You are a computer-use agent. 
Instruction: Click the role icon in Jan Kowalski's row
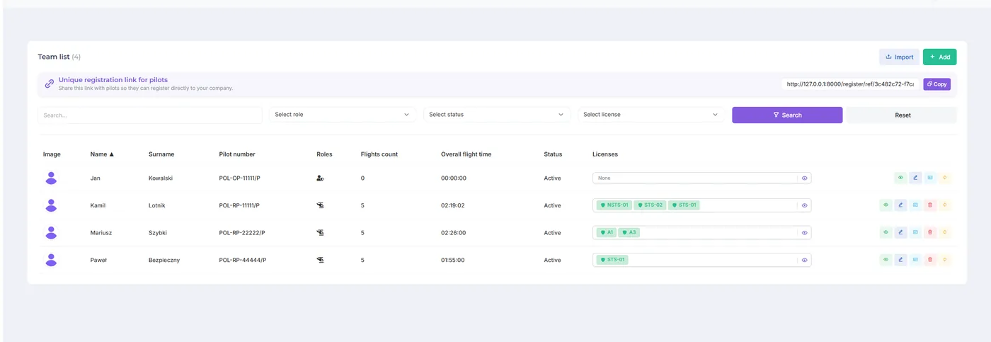pyautogui.click(x=320, y=178)
